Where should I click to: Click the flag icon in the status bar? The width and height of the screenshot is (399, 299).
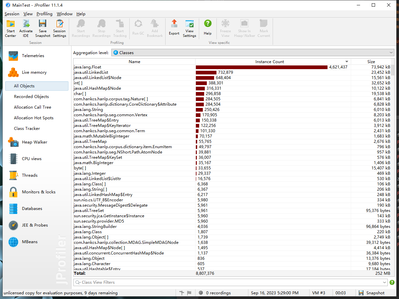[189, 293]
